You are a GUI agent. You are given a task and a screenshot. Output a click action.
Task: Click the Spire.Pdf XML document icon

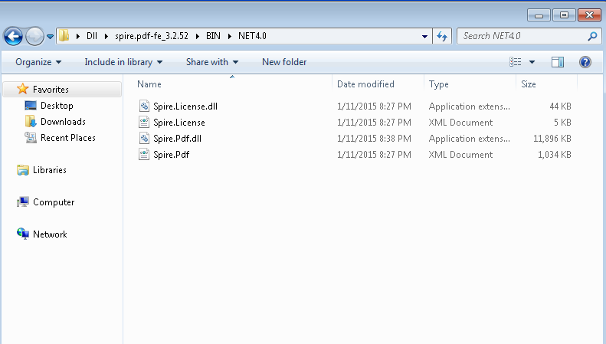[x=144, y=155]
